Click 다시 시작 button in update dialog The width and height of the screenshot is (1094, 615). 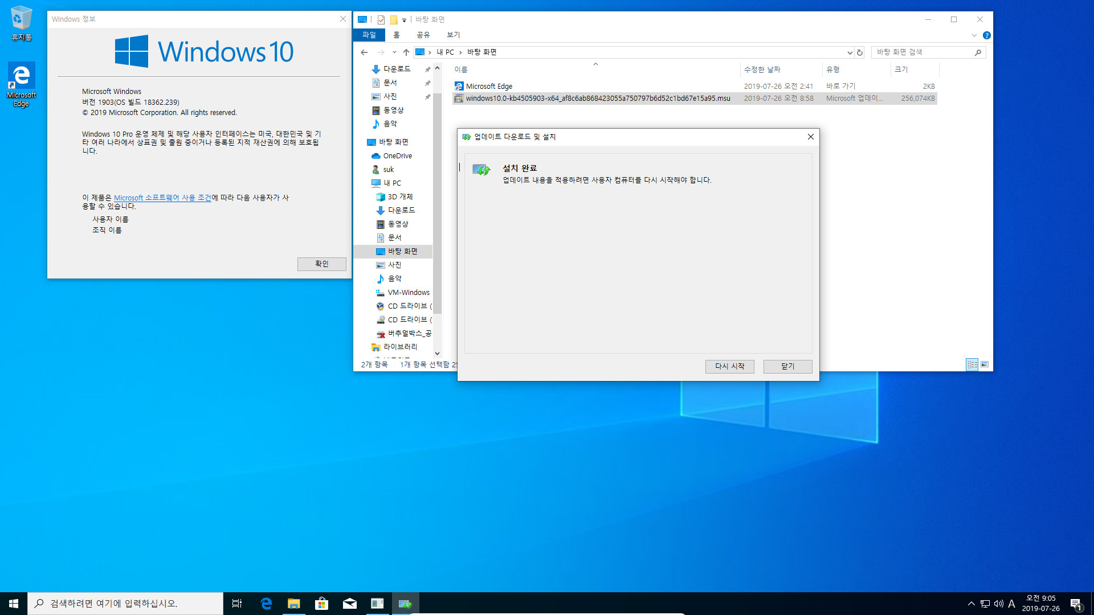tap(729, 366)
